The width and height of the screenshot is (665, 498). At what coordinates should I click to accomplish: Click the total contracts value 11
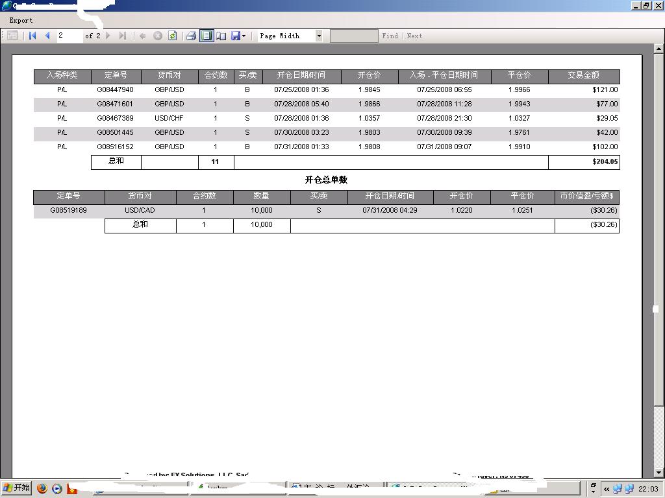point(215,161)
